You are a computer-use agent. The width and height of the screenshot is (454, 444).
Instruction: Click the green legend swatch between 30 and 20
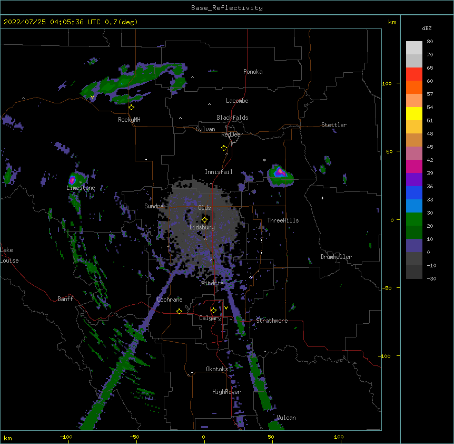point(414,219)
